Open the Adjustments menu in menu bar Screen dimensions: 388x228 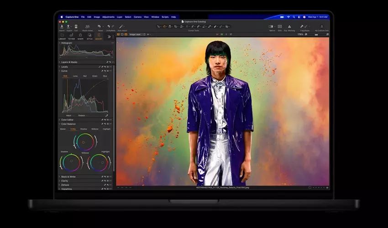click(108, 17)
